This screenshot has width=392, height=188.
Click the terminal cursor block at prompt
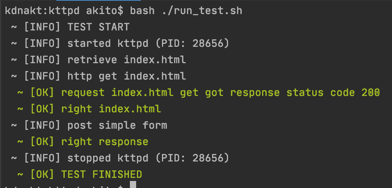coord(133,185)
